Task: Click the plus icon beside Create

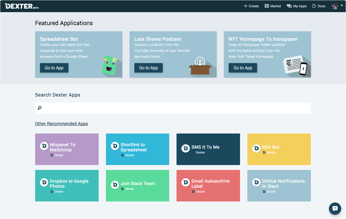Action: pyautogui.click(x=246, y=6)
